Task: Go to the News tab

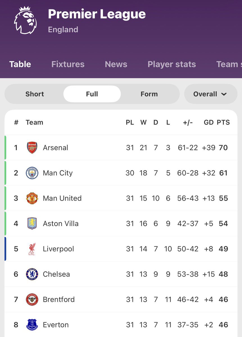Action: click(116, 64)
